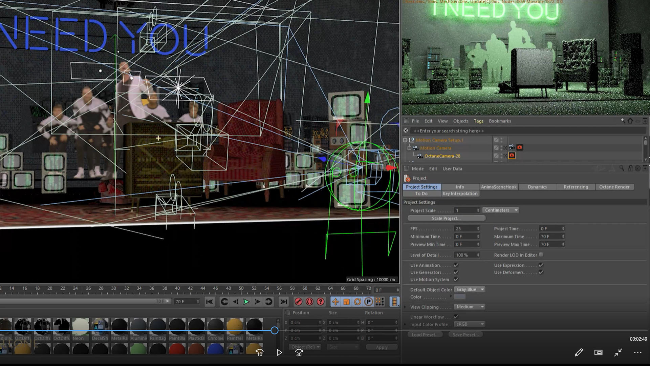Toggle the Rotation keying icon

357,302
